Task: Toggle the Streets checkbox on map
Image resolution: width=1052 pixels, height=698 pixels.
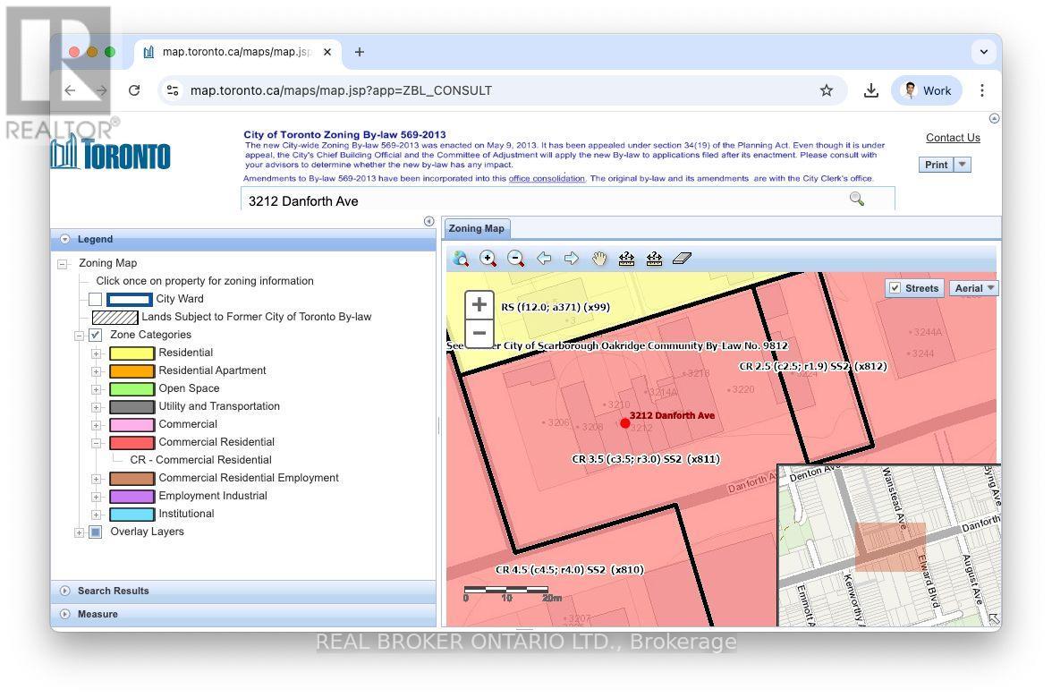Action: [895, 288]
